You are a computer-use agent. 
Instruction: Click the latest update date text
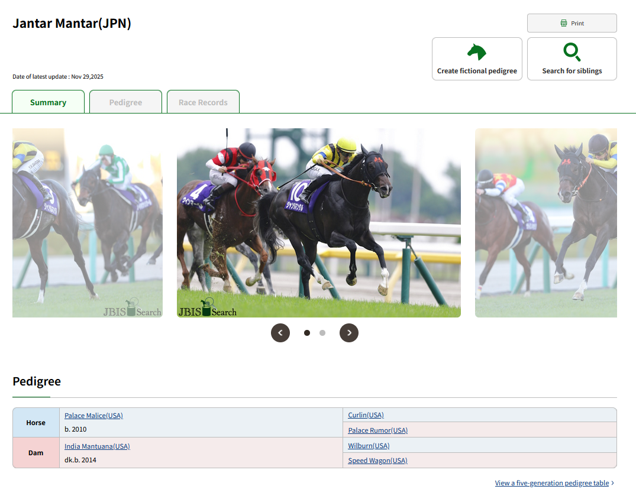click(x=58, y=77)
